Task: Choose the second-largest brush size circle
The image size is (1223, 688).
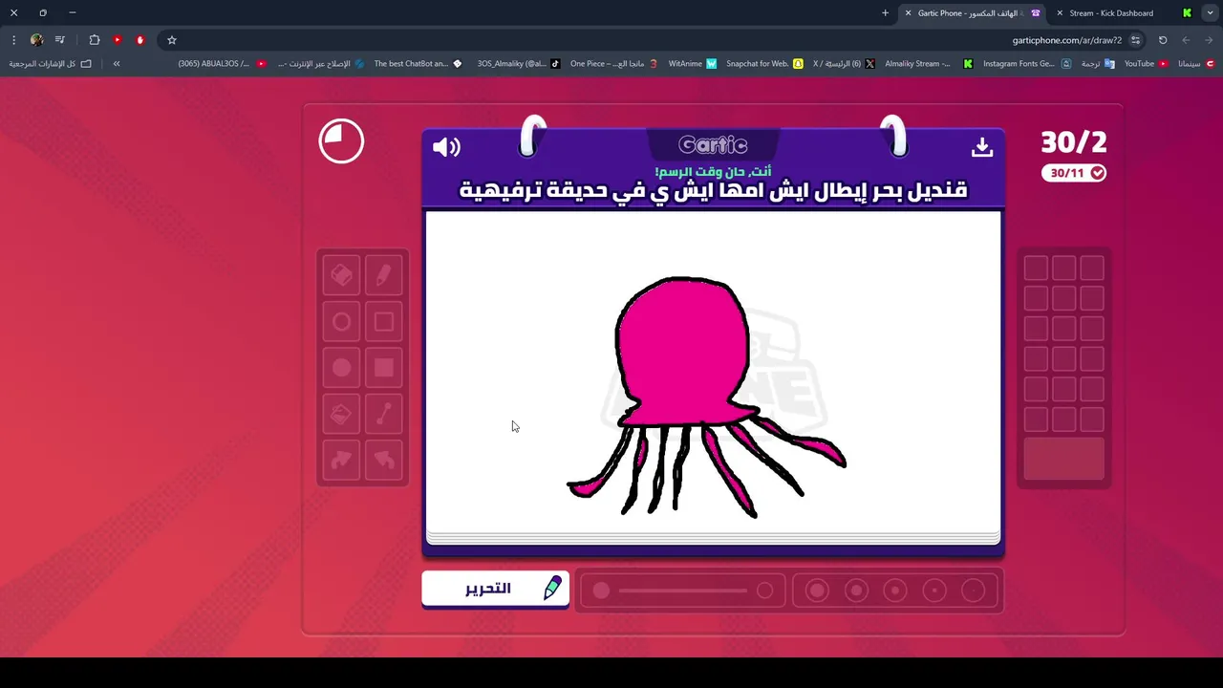Action: (x=856, y=591)
